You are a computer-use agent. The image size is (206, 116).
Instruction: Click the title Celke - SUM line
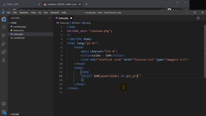[x=102, y=55]
